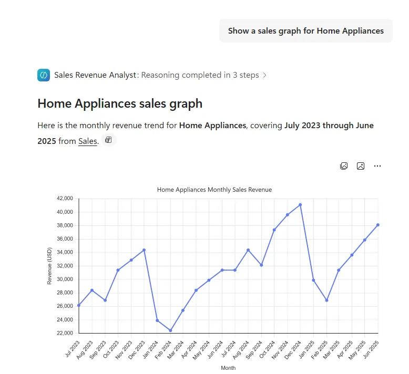Viewport: 409px width, 374px height.
Task: Click the 'Home Appliances sales graph' heading
Action: coord(120,103)
